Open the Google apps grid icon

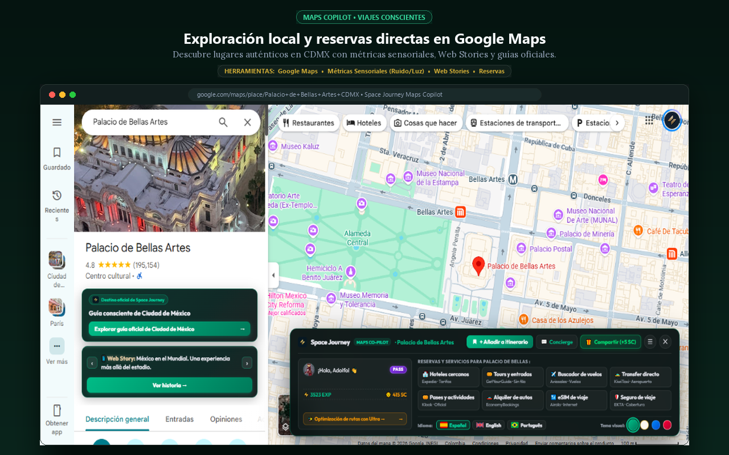pos(649,120)
